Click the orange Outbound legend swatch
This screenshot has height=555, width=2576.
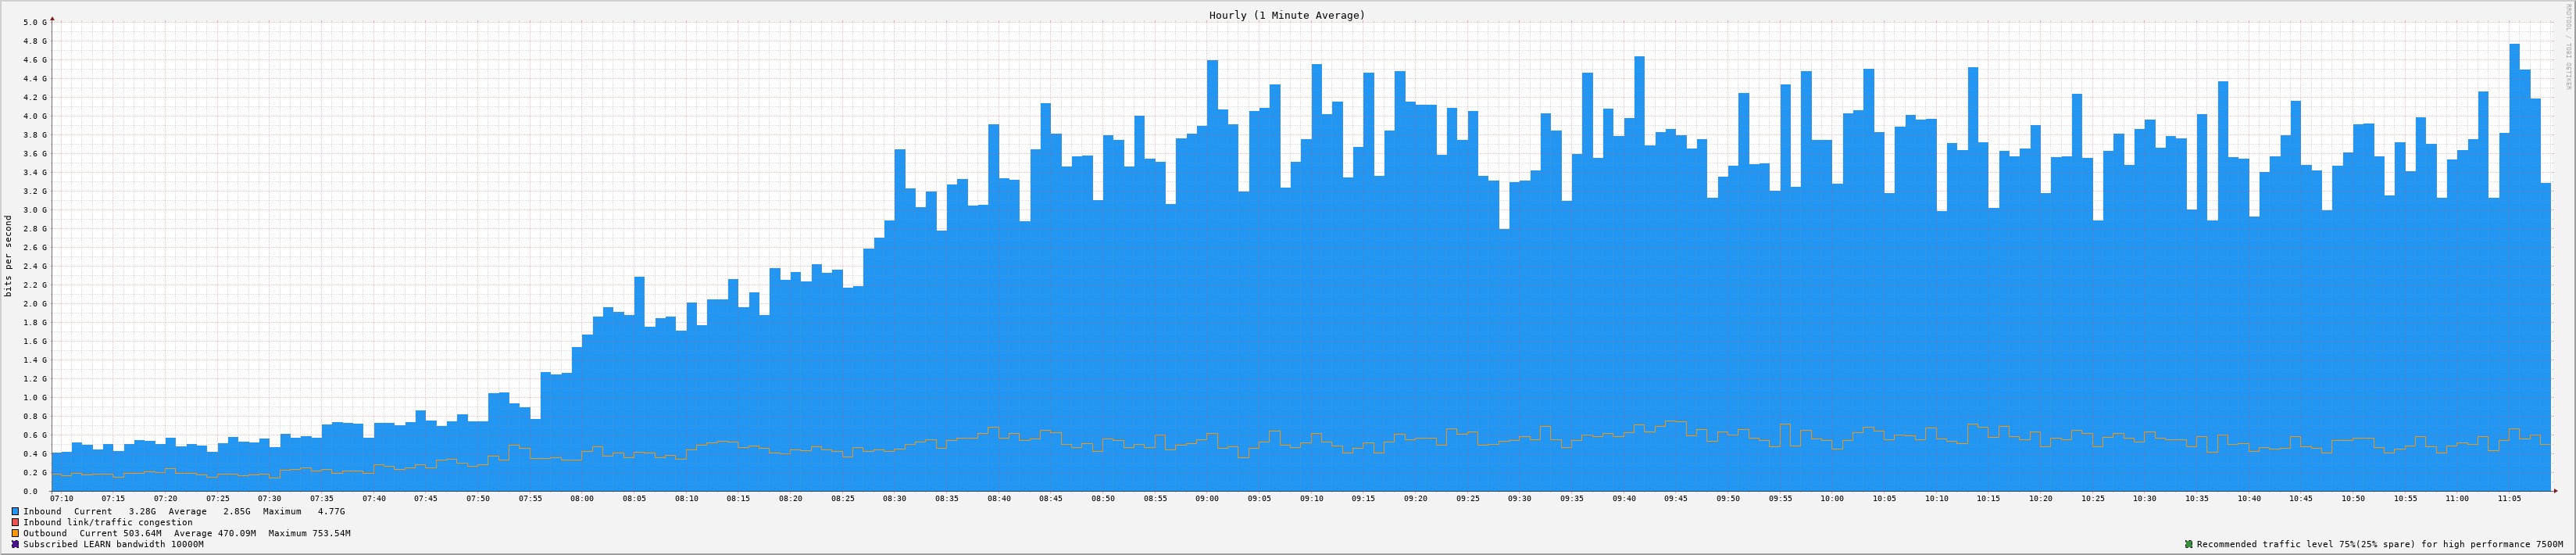click(x=15, y=533)
